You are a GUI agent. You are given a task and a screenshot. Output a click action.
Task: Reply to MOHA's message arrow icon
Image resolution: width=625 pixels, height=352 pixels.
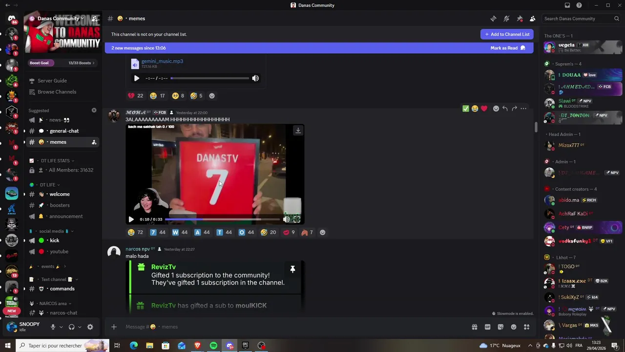[505, 109]
